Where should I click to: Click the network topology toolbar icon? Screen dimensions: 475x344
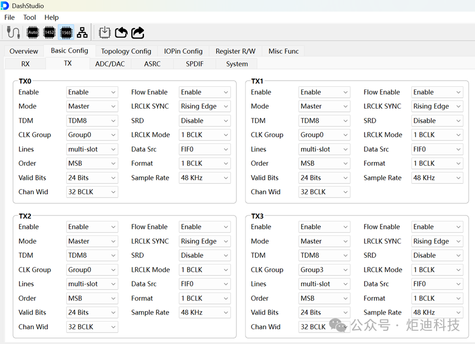pos(82,32)
